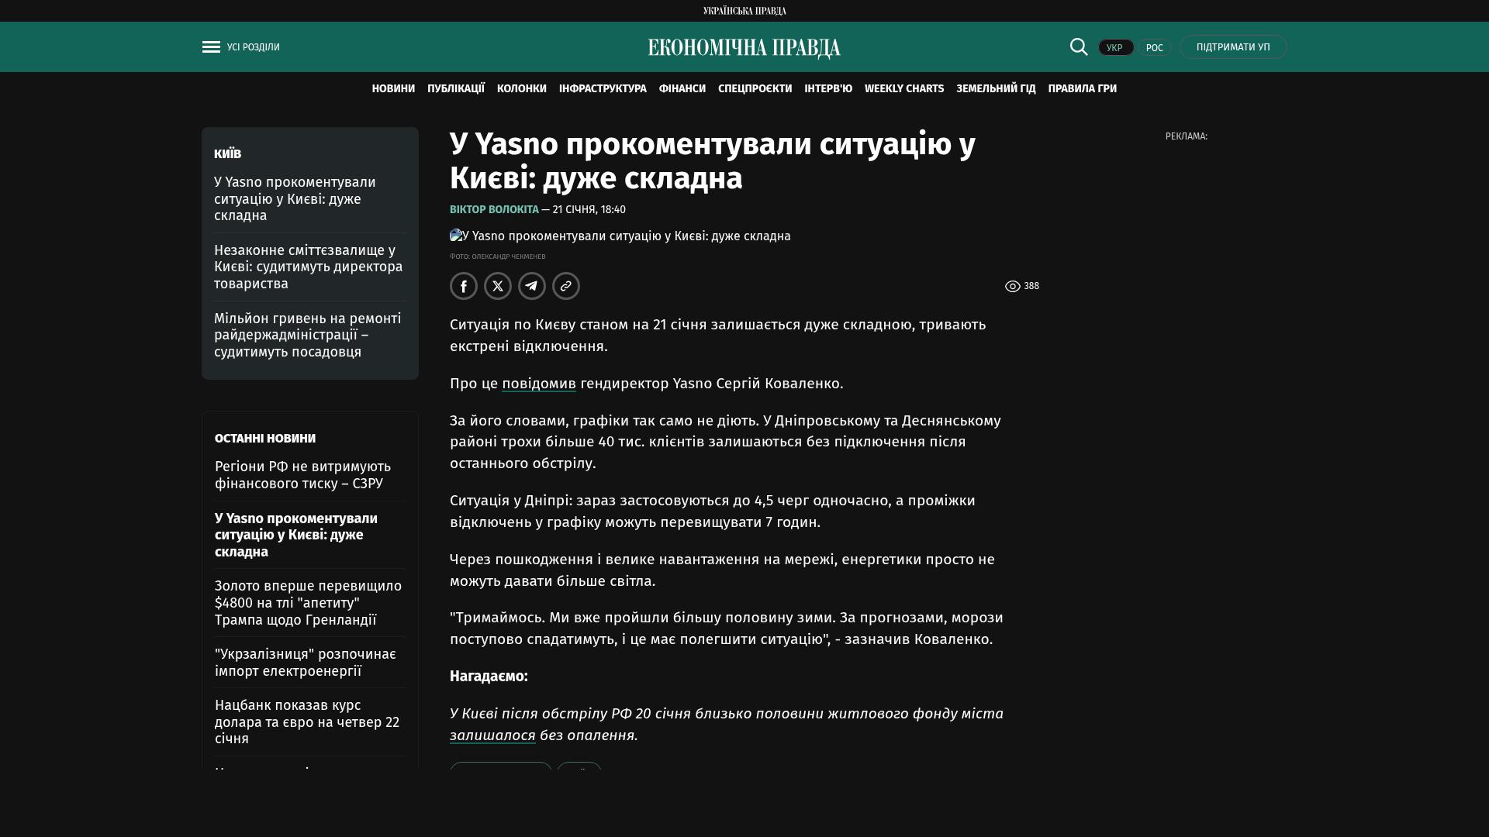Open the news about gold exceeding $4800
The height and width of the screenshot is (837, 1489).
coord(308,603)
